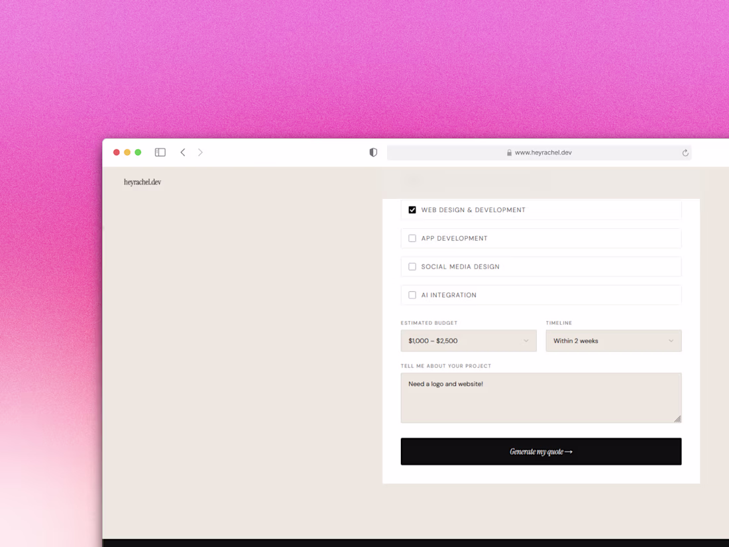Click the padlock icon in the address bar

pyautogui.click(x=508, y=152)
